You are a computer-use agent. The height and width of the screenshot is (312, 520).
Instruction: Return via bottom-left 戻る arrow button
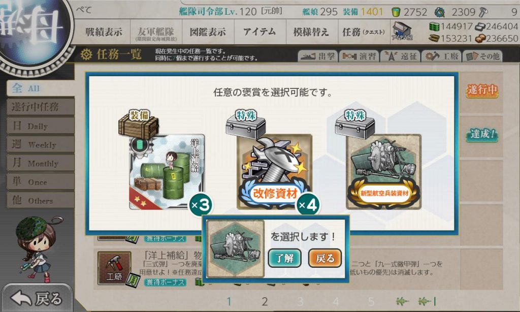click(37, 298)
